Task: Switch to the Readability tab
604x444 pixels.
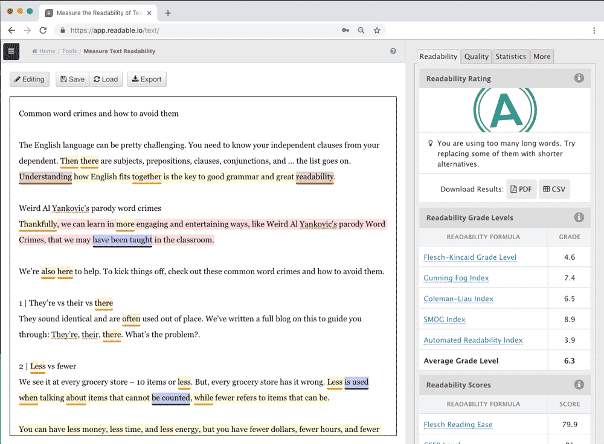Action: coord(439,57)
